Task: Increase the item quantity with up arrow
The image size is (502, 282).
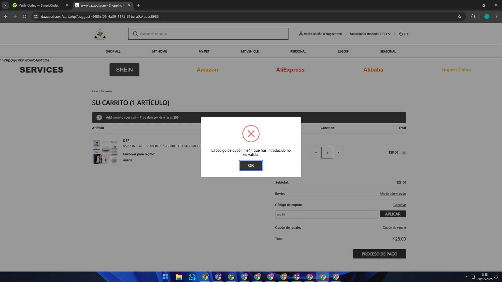Action: pyautogui.click(x=338, y=153)
